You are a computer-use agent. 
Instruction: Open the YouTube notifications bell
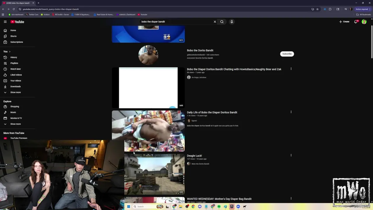click(356, 22)
